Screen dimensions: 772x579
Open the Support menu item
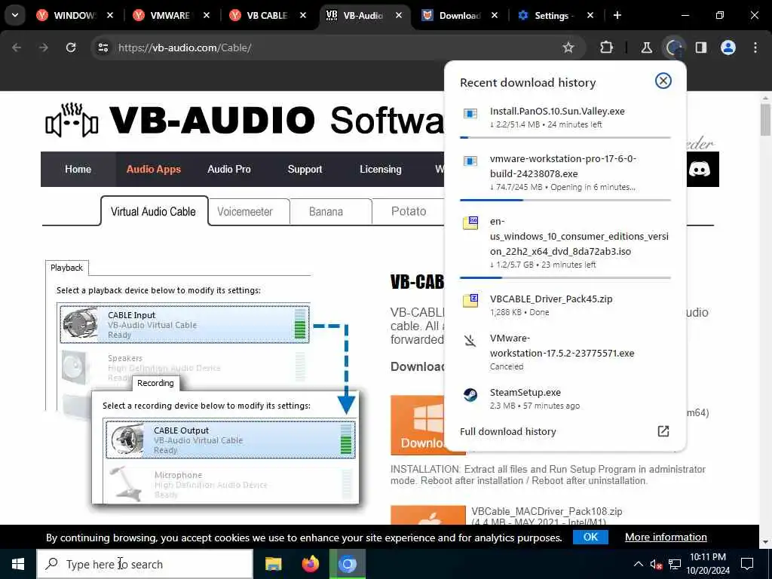tap(305, 170)
